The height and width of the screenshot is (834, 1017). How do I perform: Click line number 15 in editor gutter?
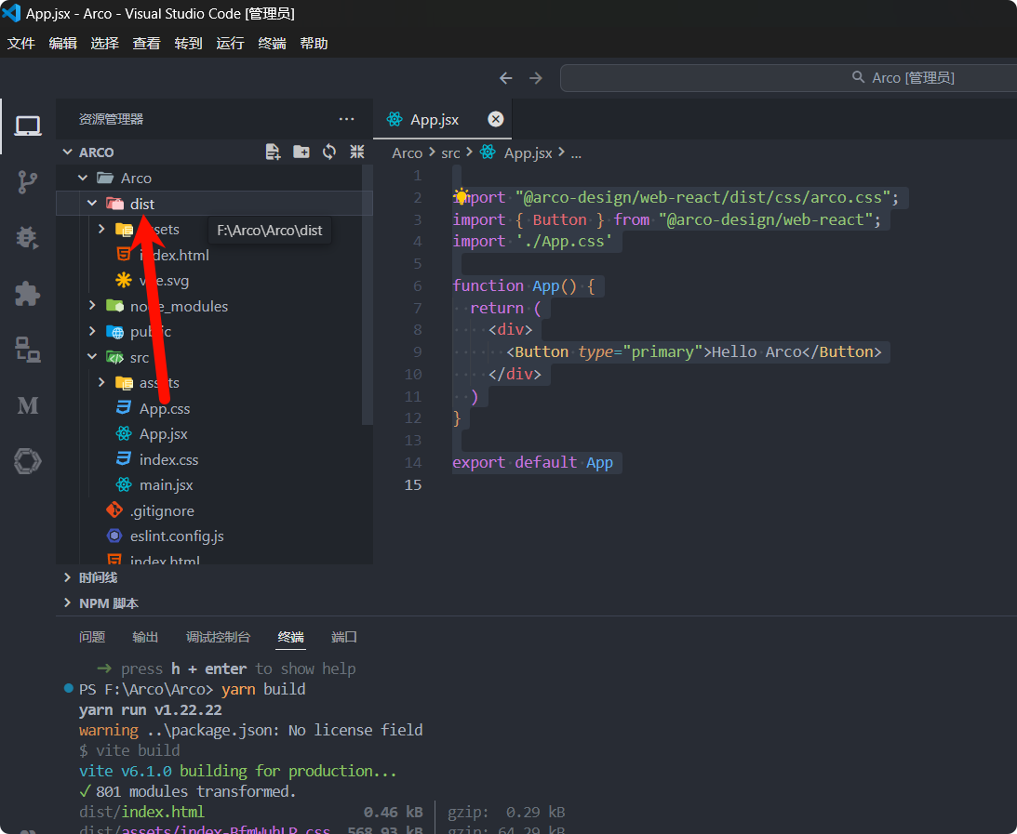point(413,484)
